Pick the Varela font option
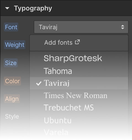This screenshot has height=140, width=132. pos(79,132)
